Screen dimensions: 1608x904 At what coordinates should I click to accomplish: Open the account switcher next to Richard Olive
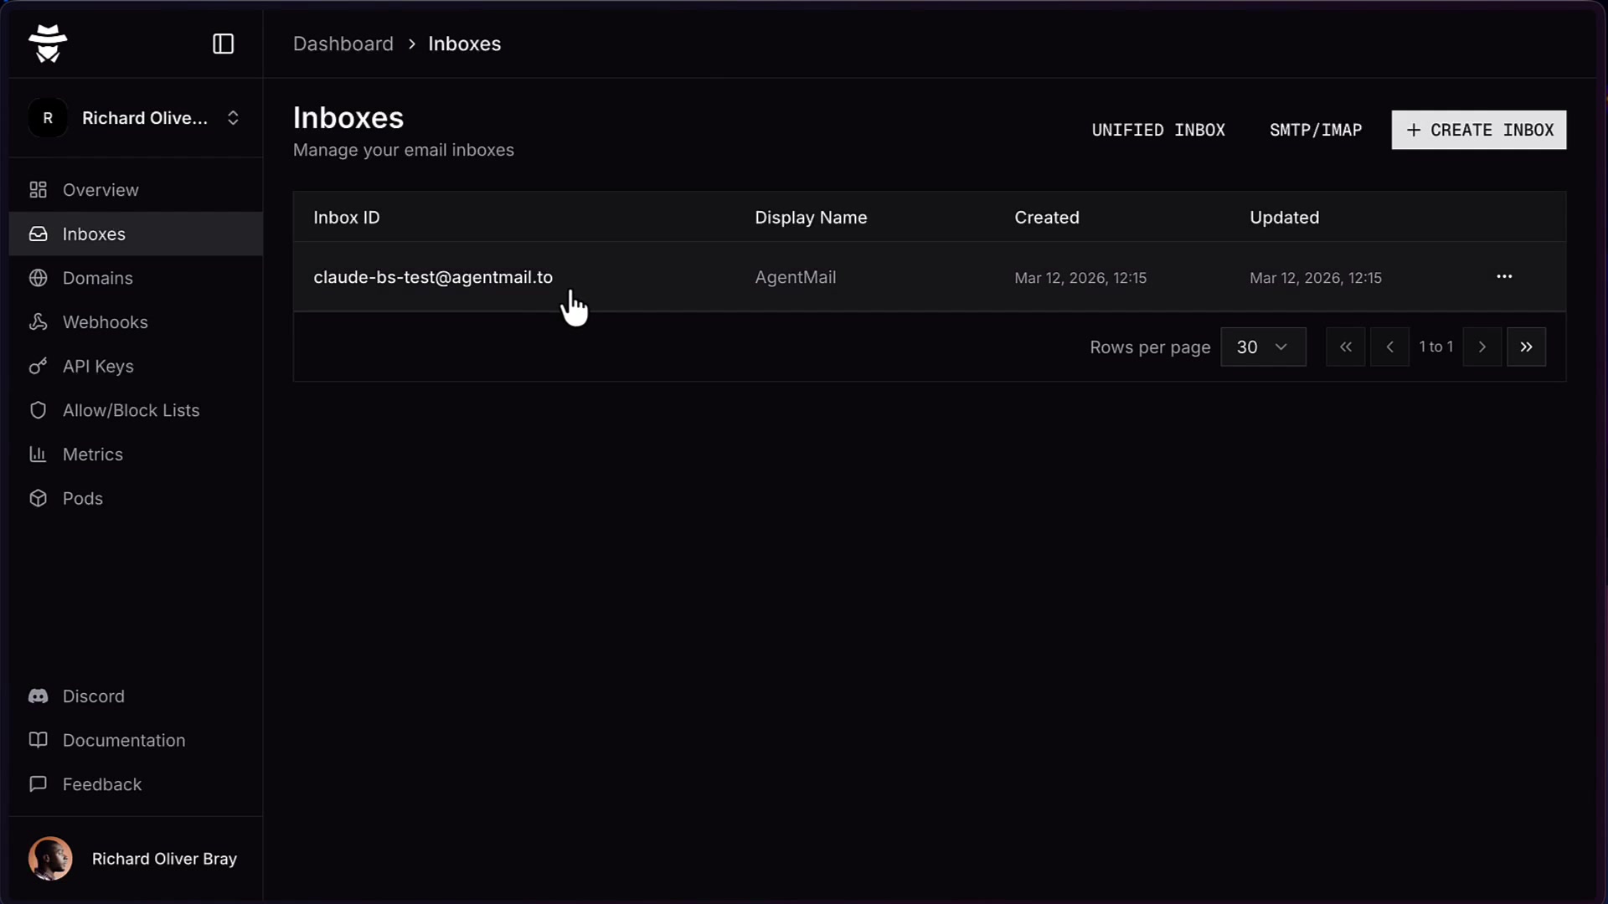pyautogui.click(x=234, y=117)
